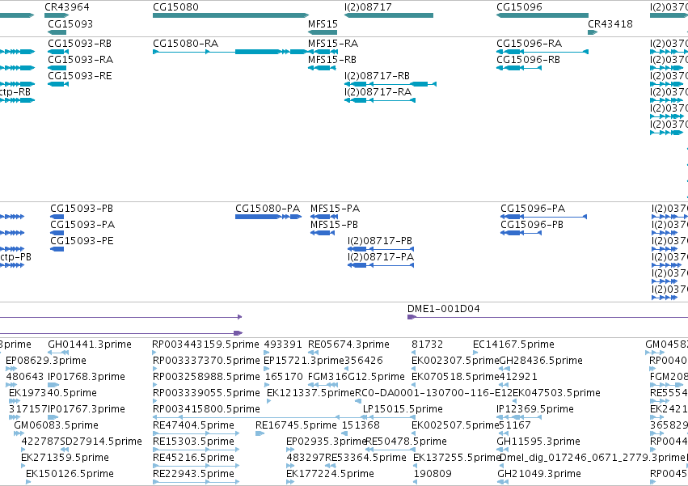This screenshot has width=688, height=486.
Task: Select the EP02935.3prime EST label
Action: pyautogui.click(x=326, y=442)
